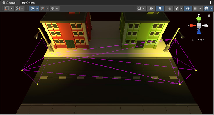Switch to the Game tab
The image size is (214, 115).
click(x=29, y=3)
